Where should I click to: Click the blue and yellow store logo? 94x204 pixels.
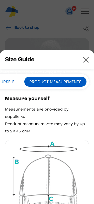point(12,11)
